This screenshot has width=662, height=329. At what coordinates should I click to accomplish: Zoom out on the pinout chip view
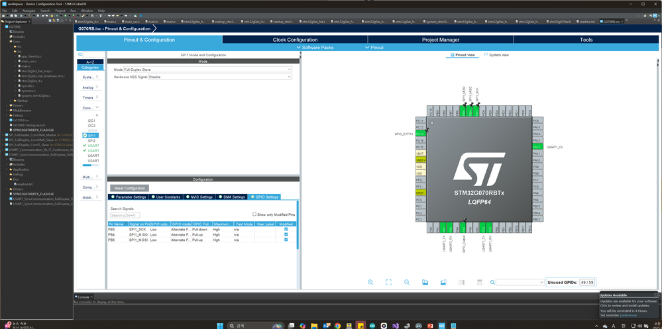(407, 282)
